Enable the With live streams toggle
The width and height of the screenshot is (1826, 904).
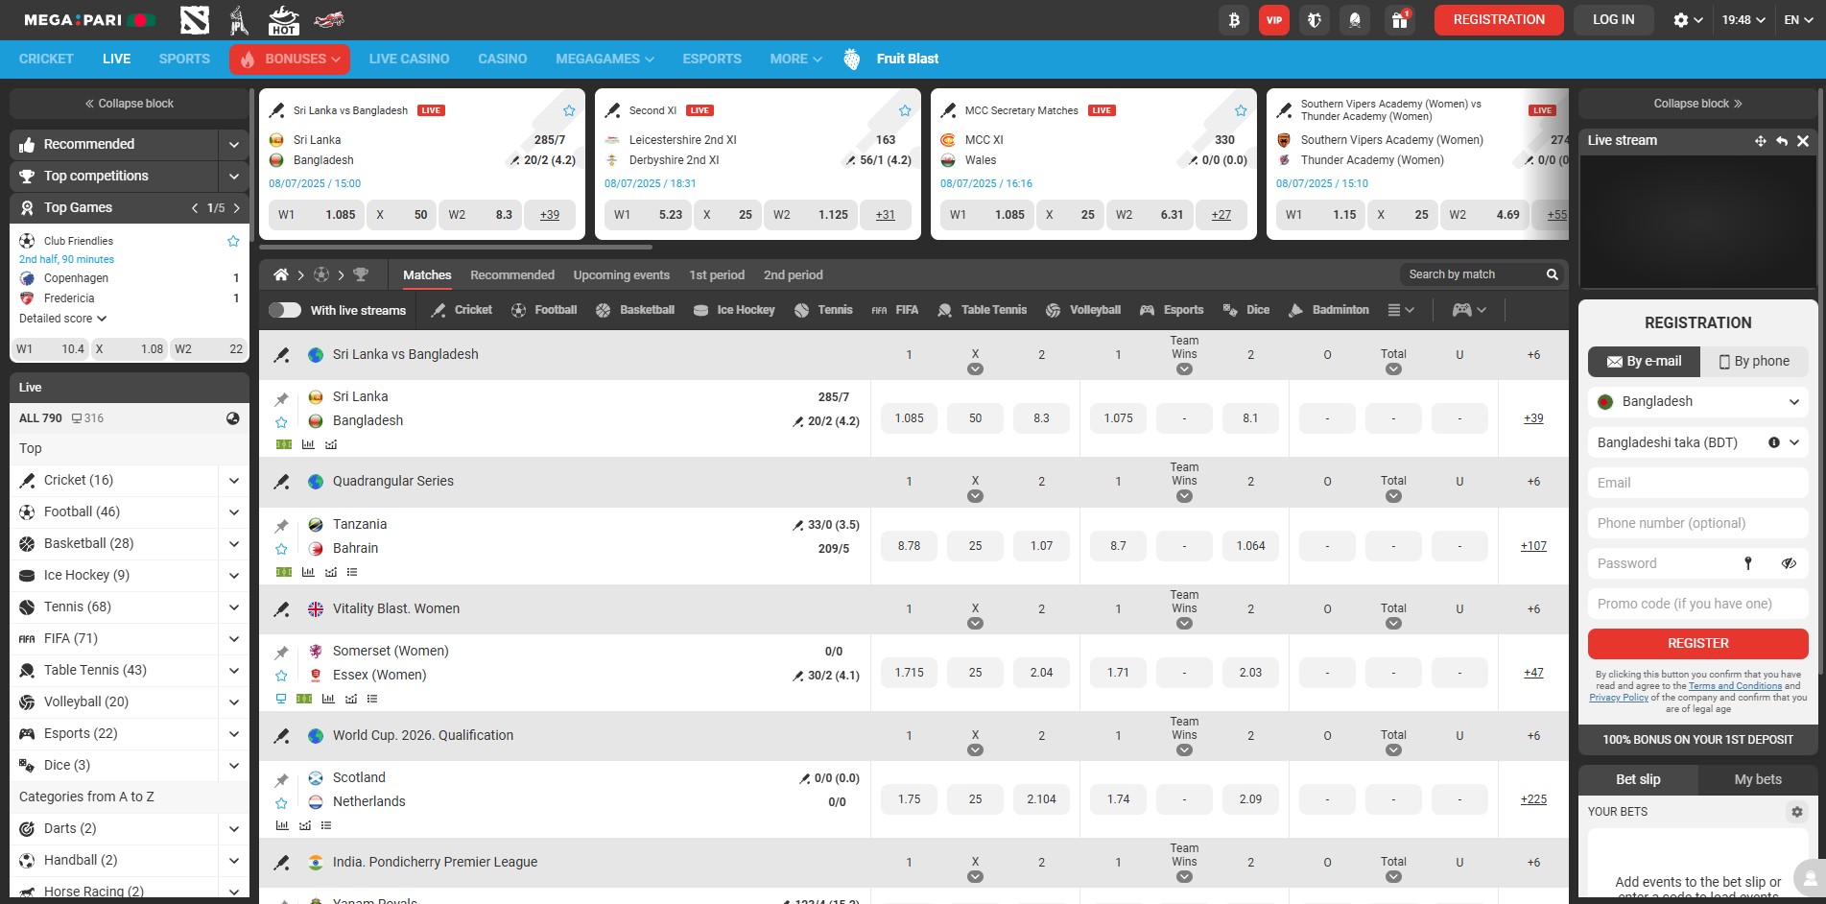[x=285, y=310]
